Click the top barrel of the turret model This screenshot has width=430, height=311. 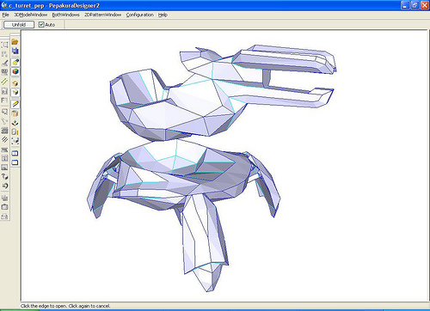click(284, 58)
